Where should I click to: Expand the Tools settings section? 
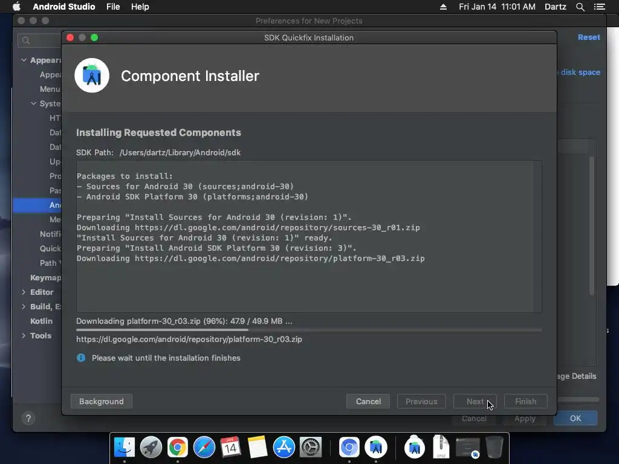point(24,335)
